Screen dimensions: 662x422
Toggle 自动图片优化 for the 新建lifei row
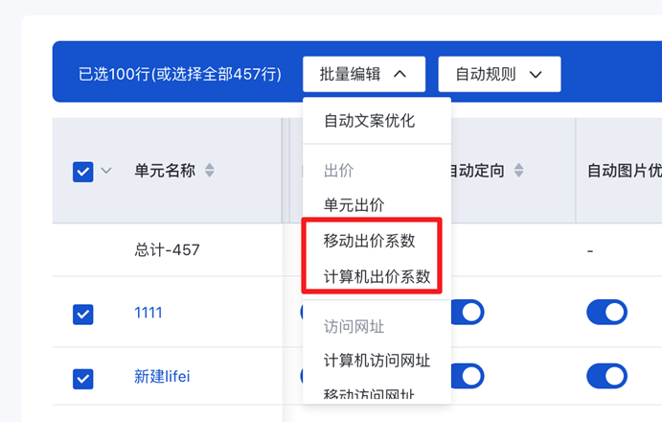tap(606, 376)
